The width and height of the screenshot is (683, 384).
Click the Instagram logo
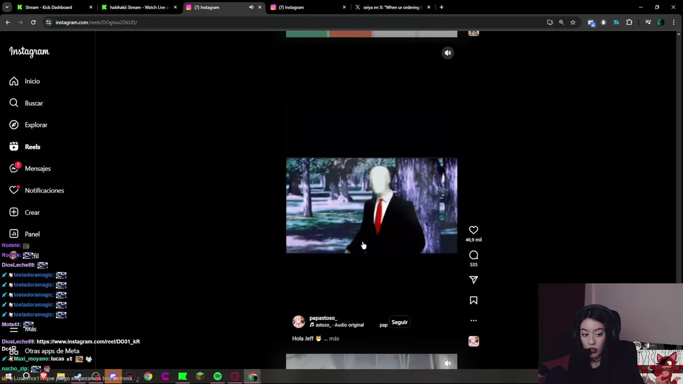tap(29, 52)
